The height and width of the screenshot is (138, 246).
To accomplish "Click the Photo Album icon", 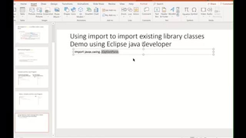I will point(57,10).
